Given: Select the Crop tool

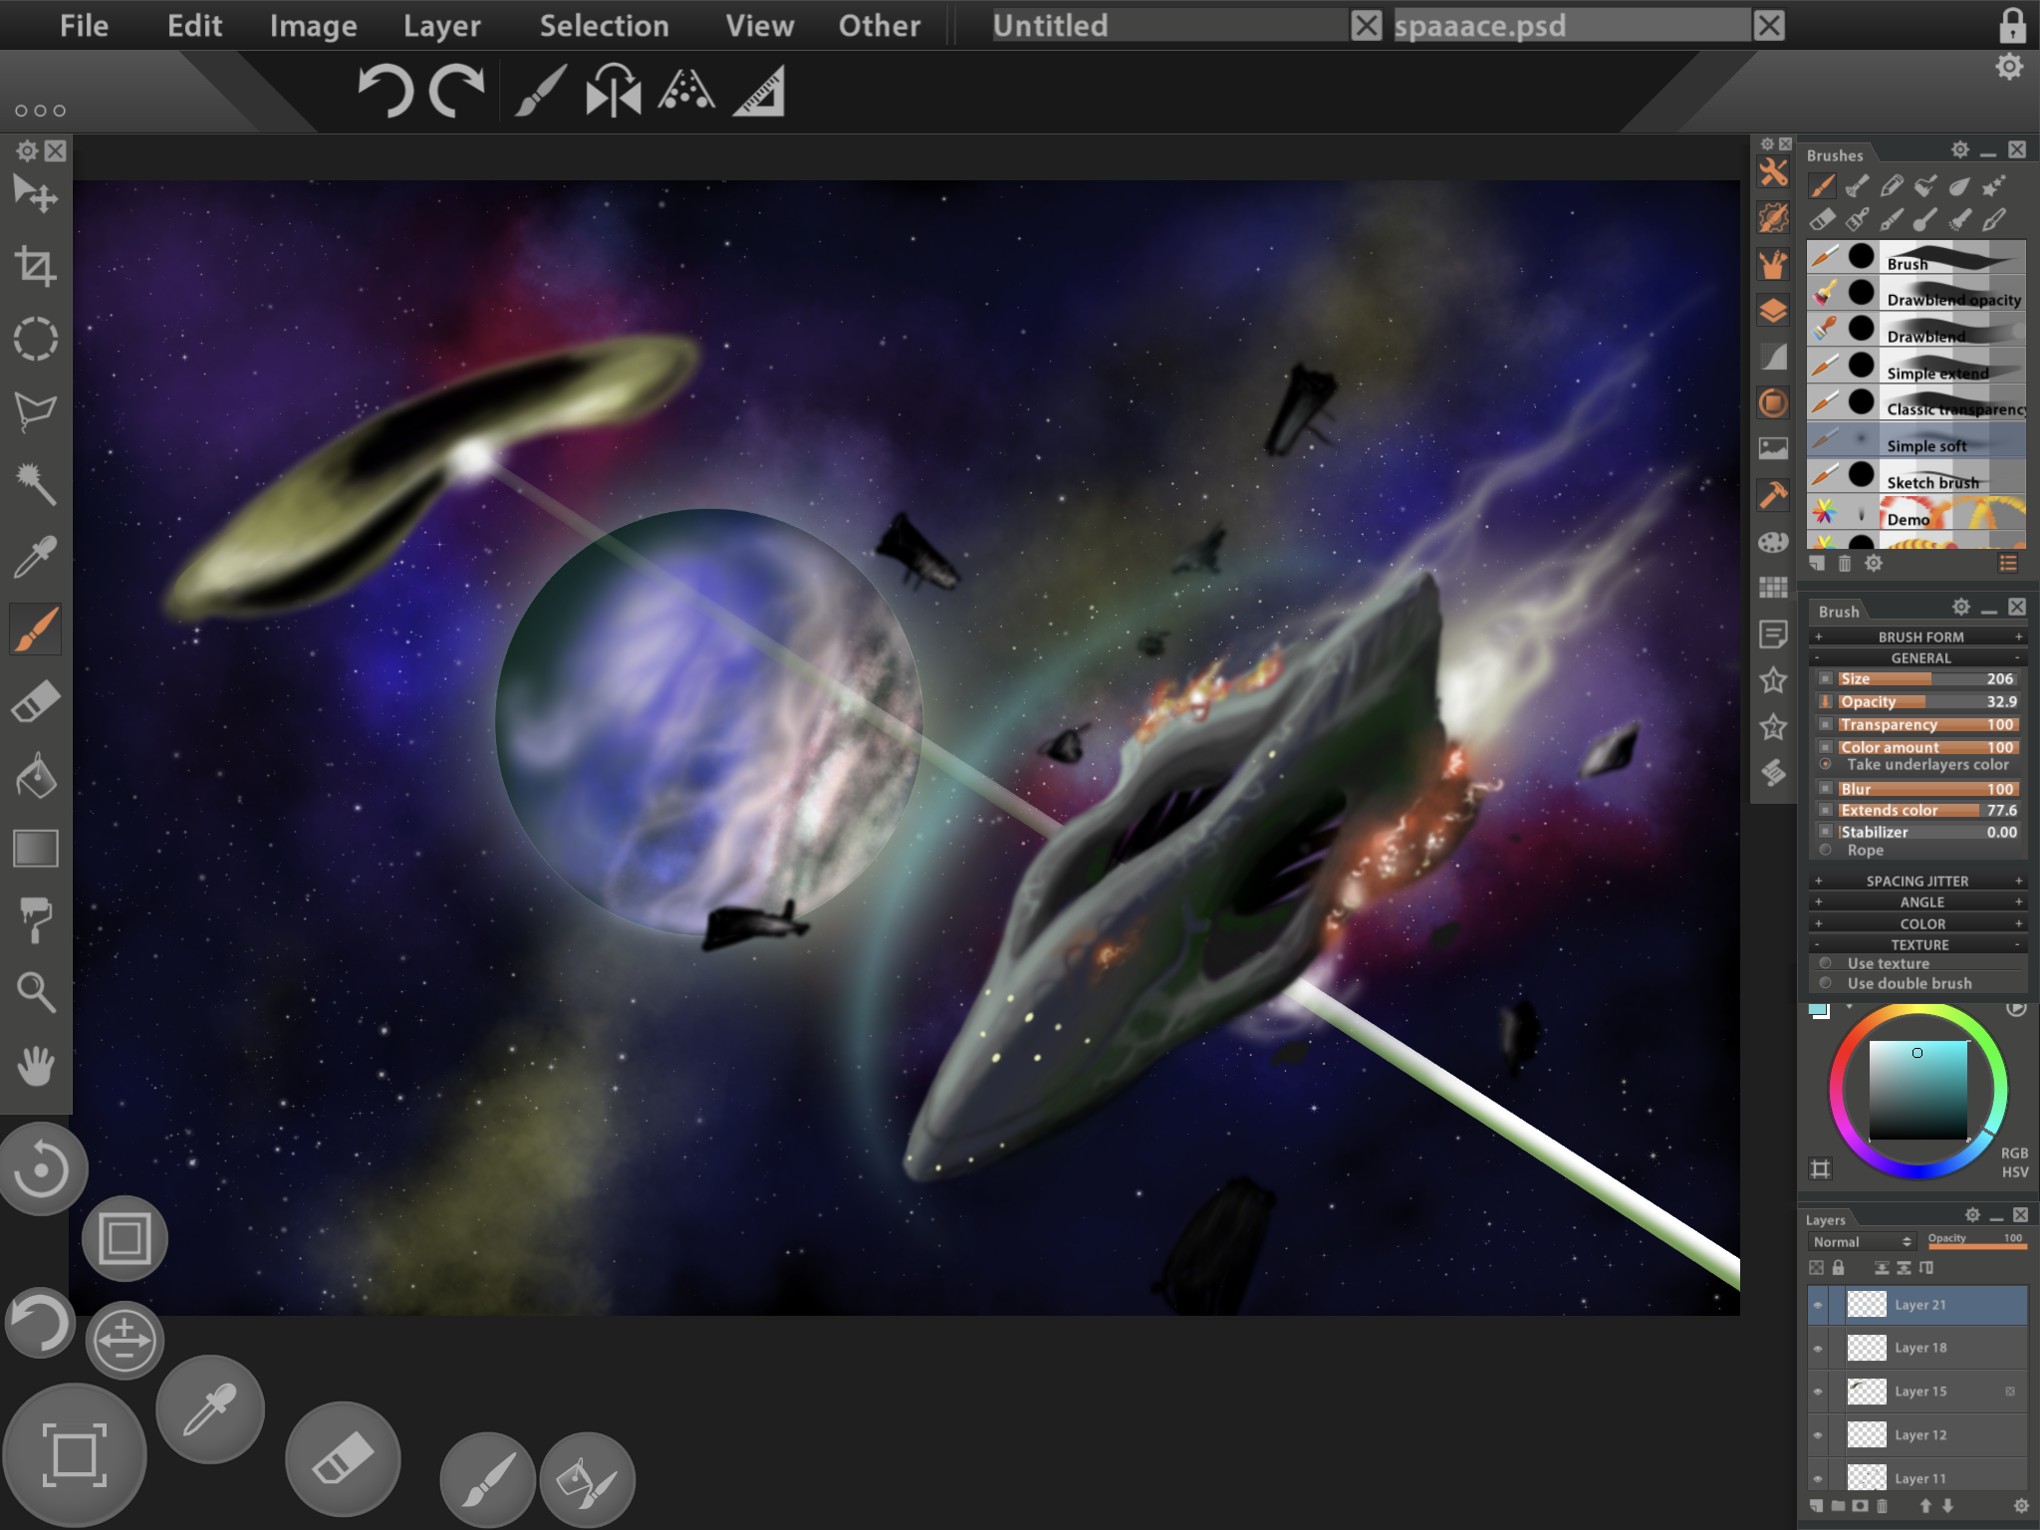Looking at the screenshot, I should pyautogui.click(x=36, y=266).
